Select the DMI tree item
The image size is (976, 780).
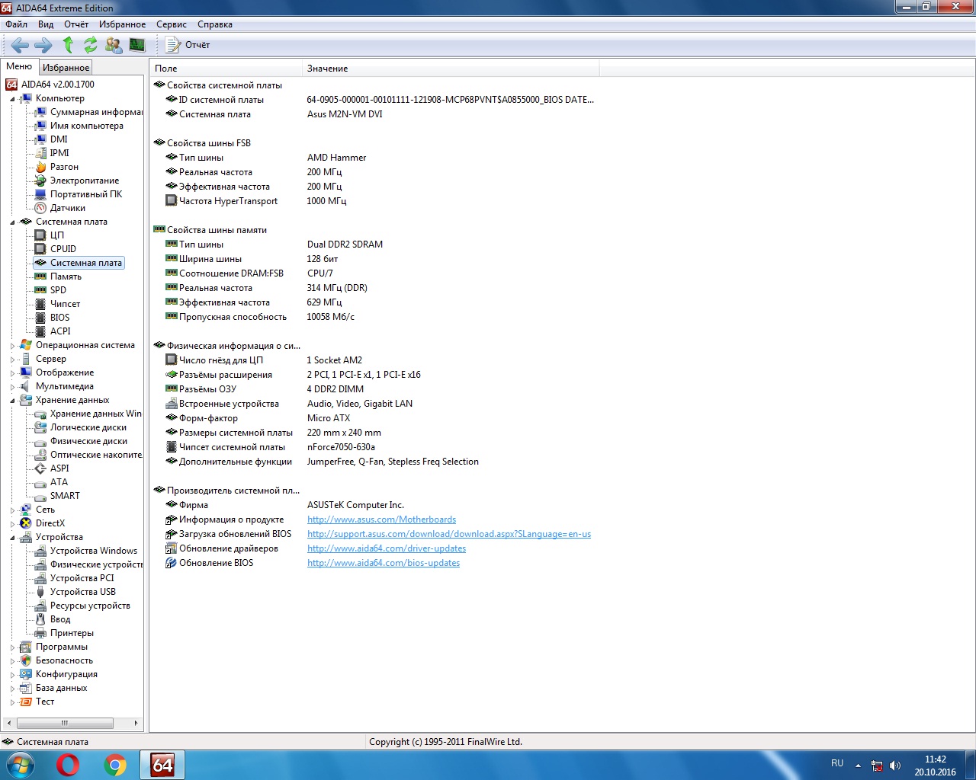[59, 139]
